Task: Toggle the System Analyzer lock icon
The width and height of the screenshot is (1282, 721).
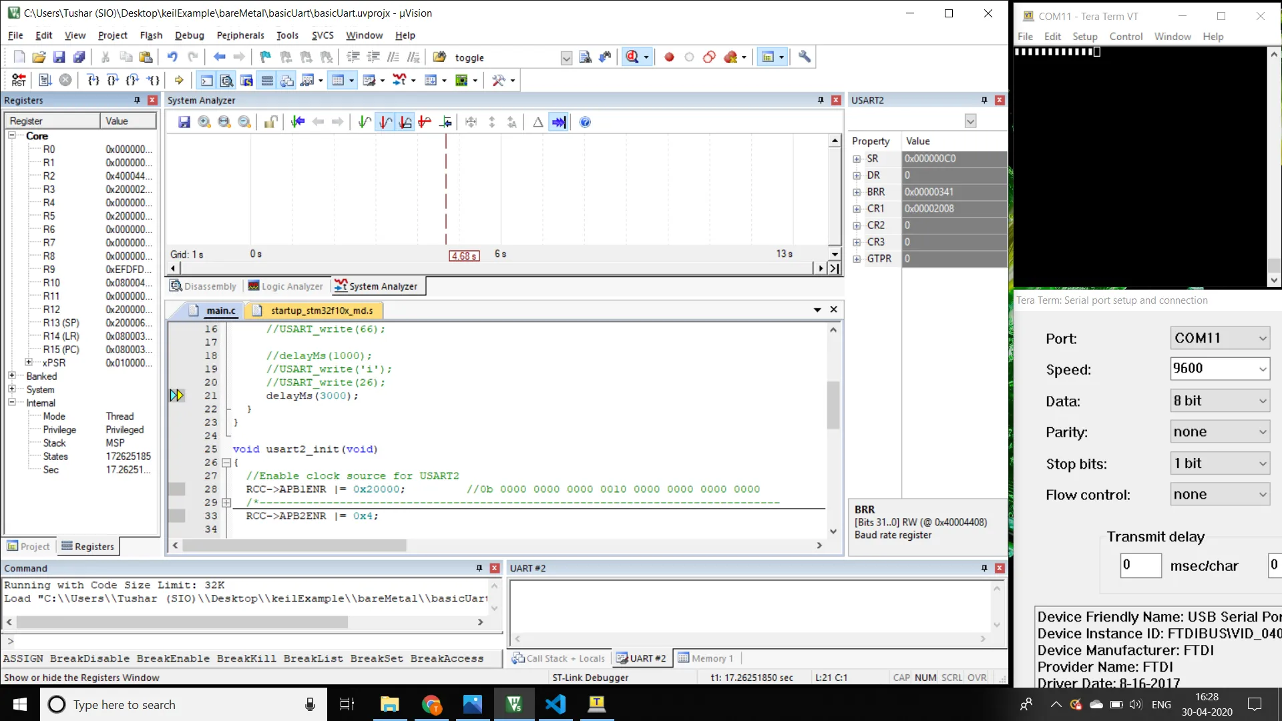Action: [270, 122]
